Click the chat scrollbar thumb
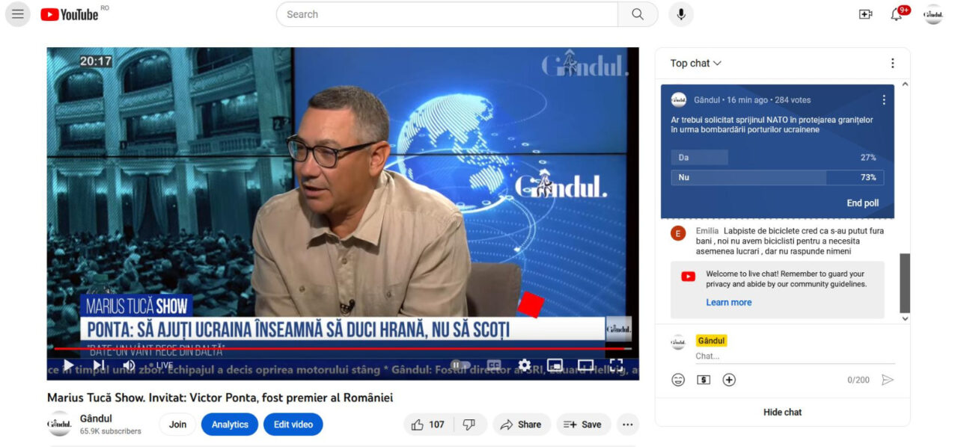 (x=905, y=283)
